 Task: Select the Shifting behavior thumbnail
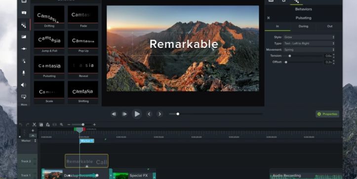[83, 92]
